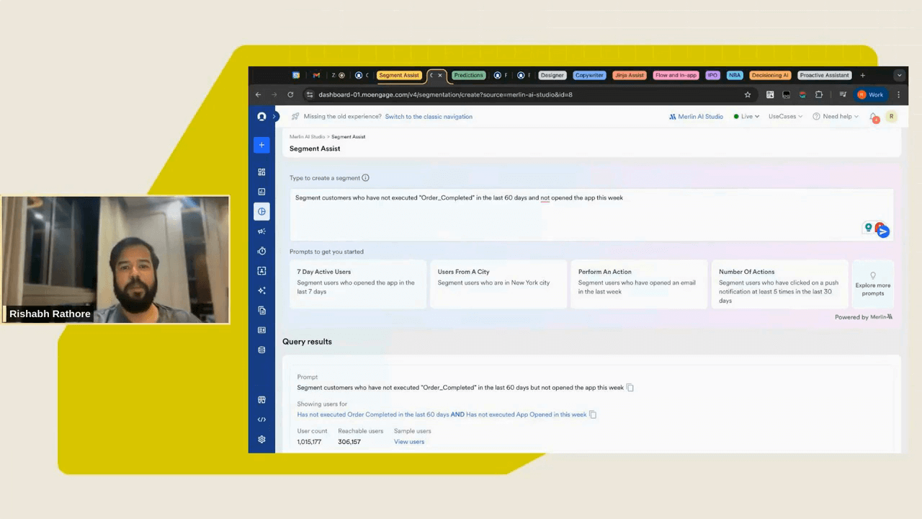The image size is (922, 519).
Task: Open the analytics chart icon in sidebar
Action: [261, 192]
